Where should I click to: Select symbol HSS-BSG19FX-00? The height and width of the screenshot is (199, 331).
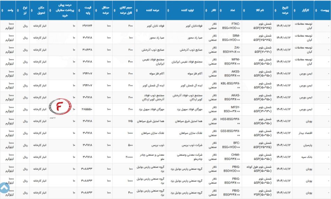(x=230, y=121)
